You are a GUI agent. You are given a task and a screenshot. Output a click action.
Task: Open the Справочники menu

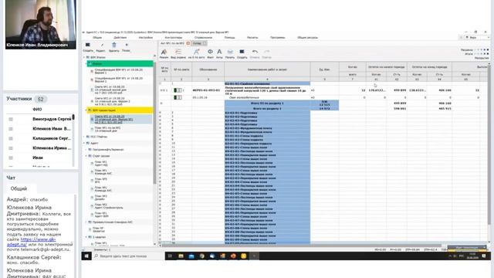coord(203,38)
